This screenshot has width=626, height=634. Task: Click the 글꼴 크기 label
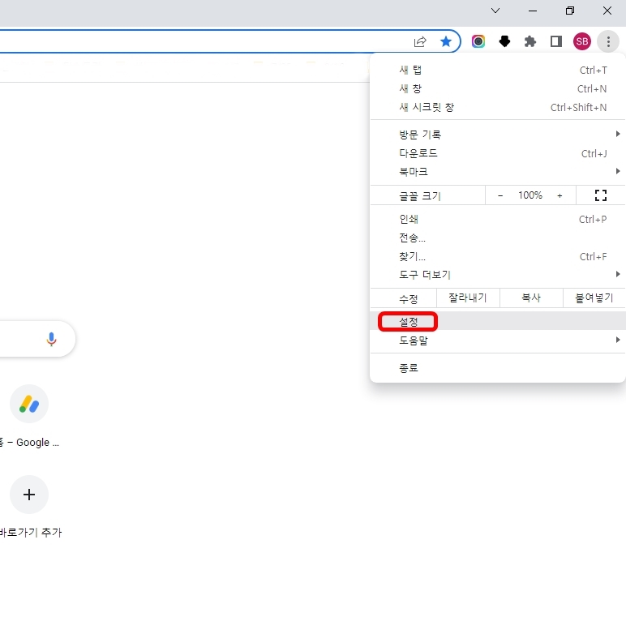(420, 196)
